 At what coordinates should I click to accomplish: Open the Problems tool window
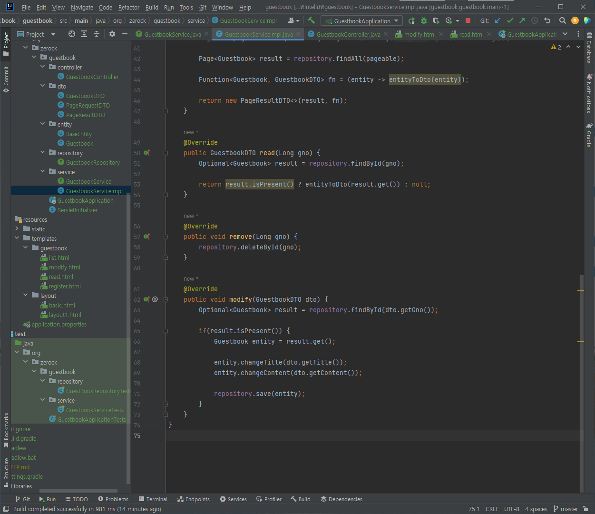113,499
